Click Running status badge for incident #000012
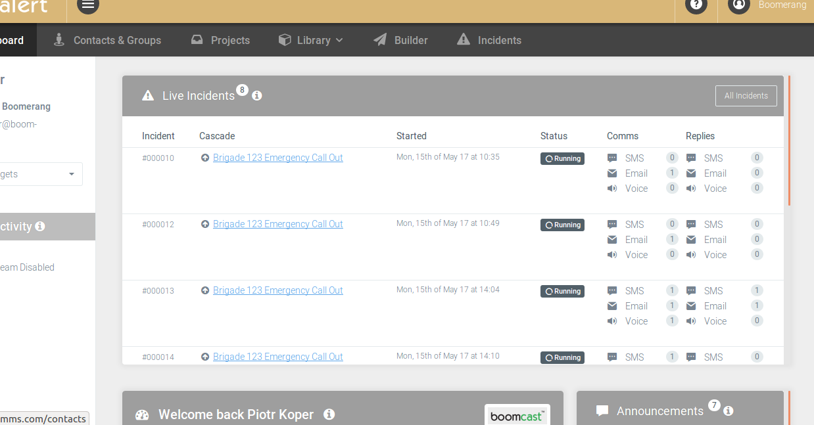814x425 pixels. (562, 225)
